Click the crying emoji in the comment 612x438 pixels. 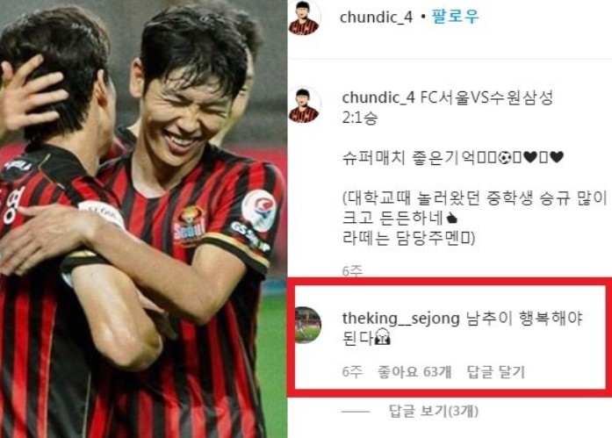point(383,336)
